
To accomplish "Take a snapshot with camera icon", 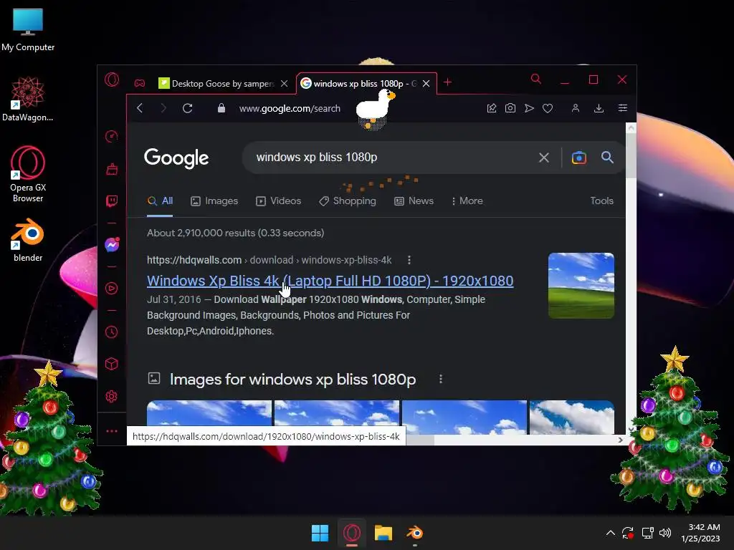I will (510, 108).
